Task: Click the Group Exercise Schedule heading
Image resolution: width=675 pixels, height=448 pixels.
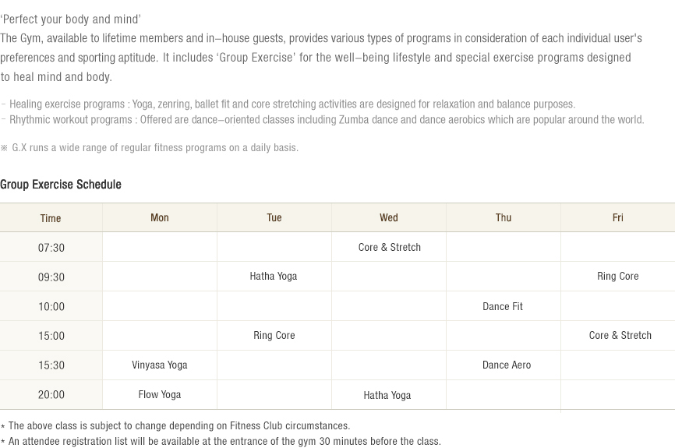Action: click(x=61, y=185)
